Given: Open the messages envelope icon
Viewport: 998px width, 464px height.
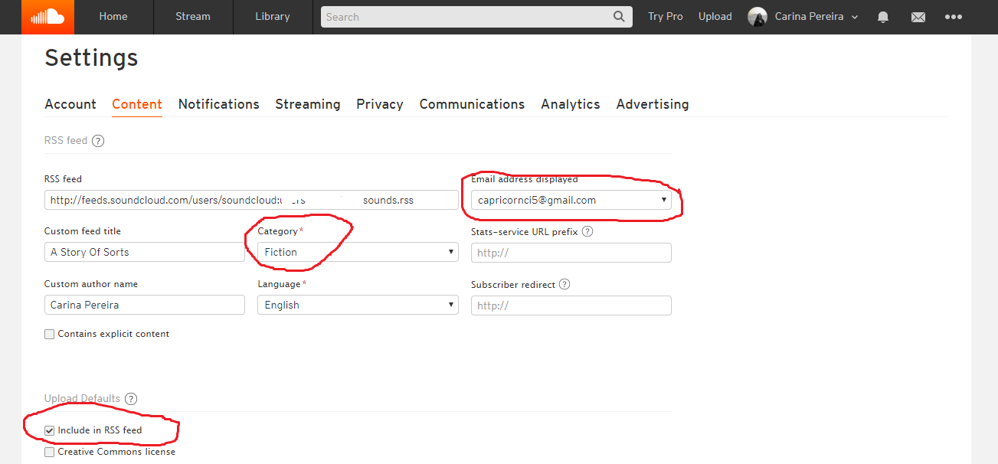Looking at the screenshot, I should coord(918,17).
